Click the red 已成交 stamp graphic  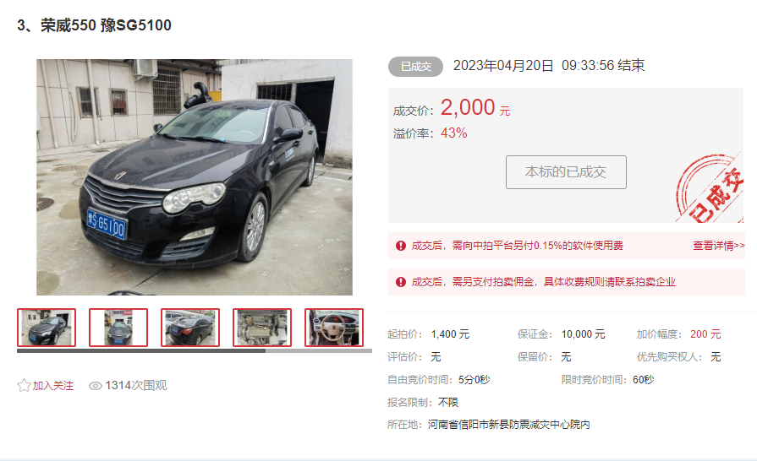click(710, 189)
